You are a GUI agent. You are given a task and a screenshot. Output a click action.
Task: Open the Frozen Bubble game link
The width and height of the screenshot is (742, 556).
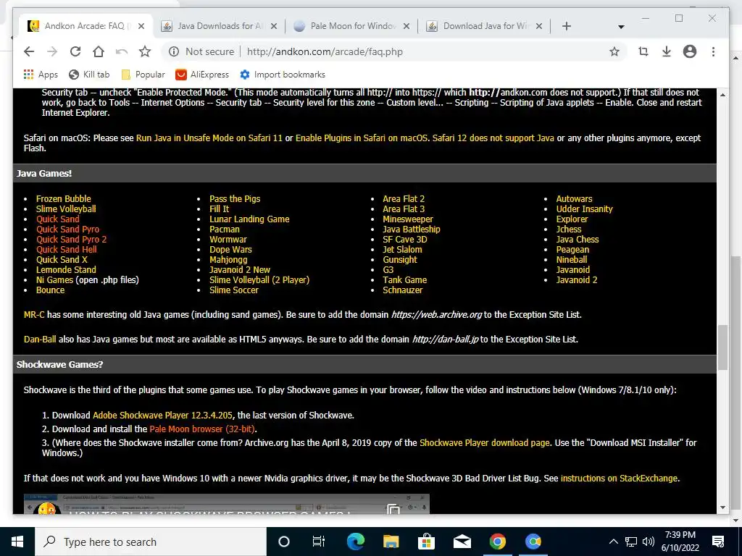point(64,198)
